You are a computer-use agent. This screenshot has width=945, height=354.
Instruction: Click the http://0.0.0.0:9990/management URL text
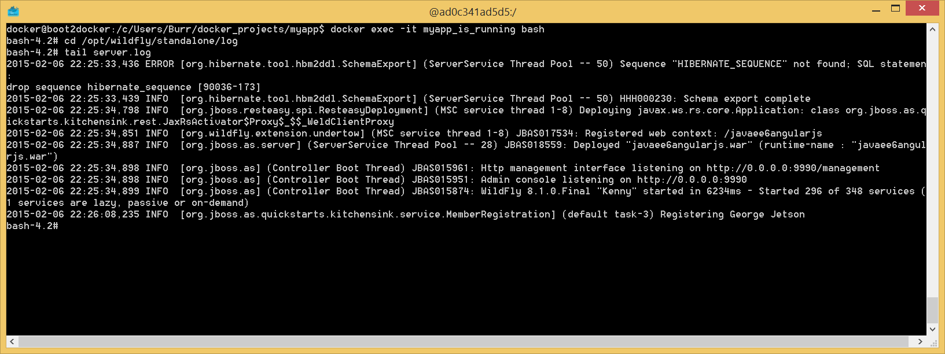793,168
